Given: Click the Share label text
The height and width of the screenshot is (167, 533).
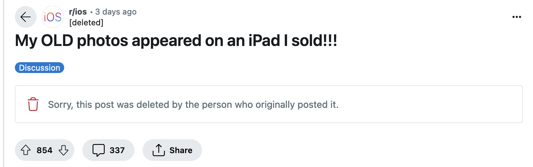Looking at the screenshot, I should (181, 150).
